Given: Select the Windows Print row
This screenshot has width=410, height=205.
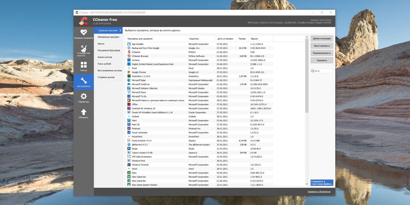Looking at the screenshot, I should point(199,161).
